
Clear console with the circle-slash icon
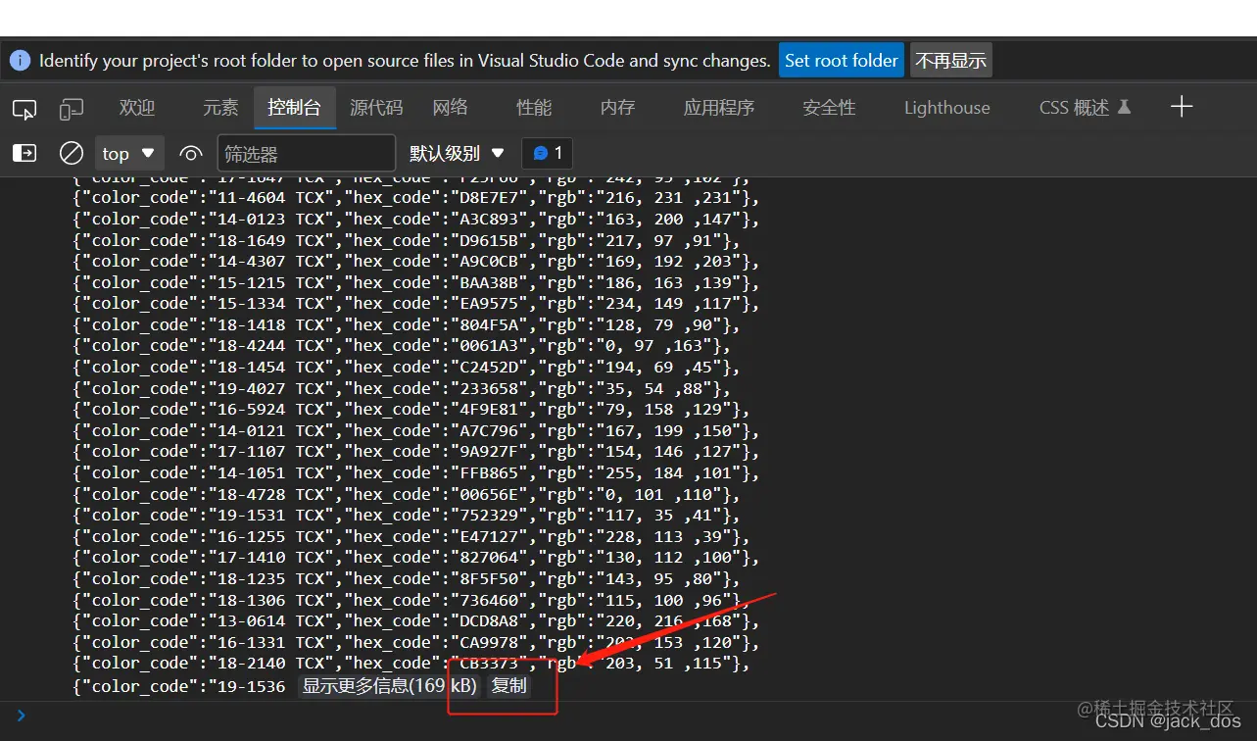72,153
